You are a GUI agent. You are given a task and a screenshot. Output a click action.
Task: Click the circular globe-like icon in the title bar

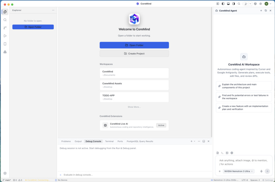255,4
